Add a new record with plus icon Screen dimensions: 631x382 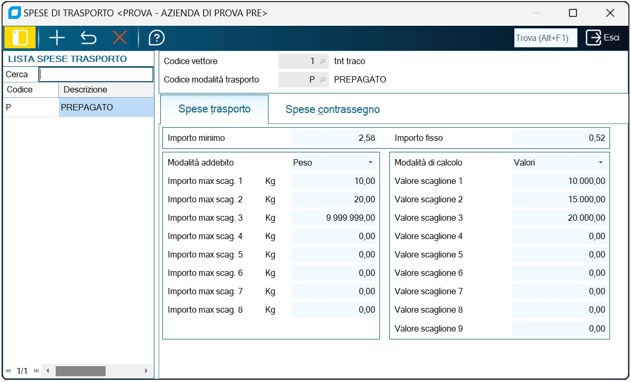(x=57, y=38)
